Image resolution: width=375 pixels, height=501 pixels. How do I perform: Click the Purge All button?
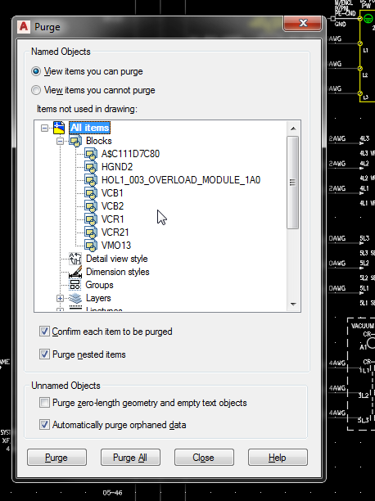click(x=130, y=458)
